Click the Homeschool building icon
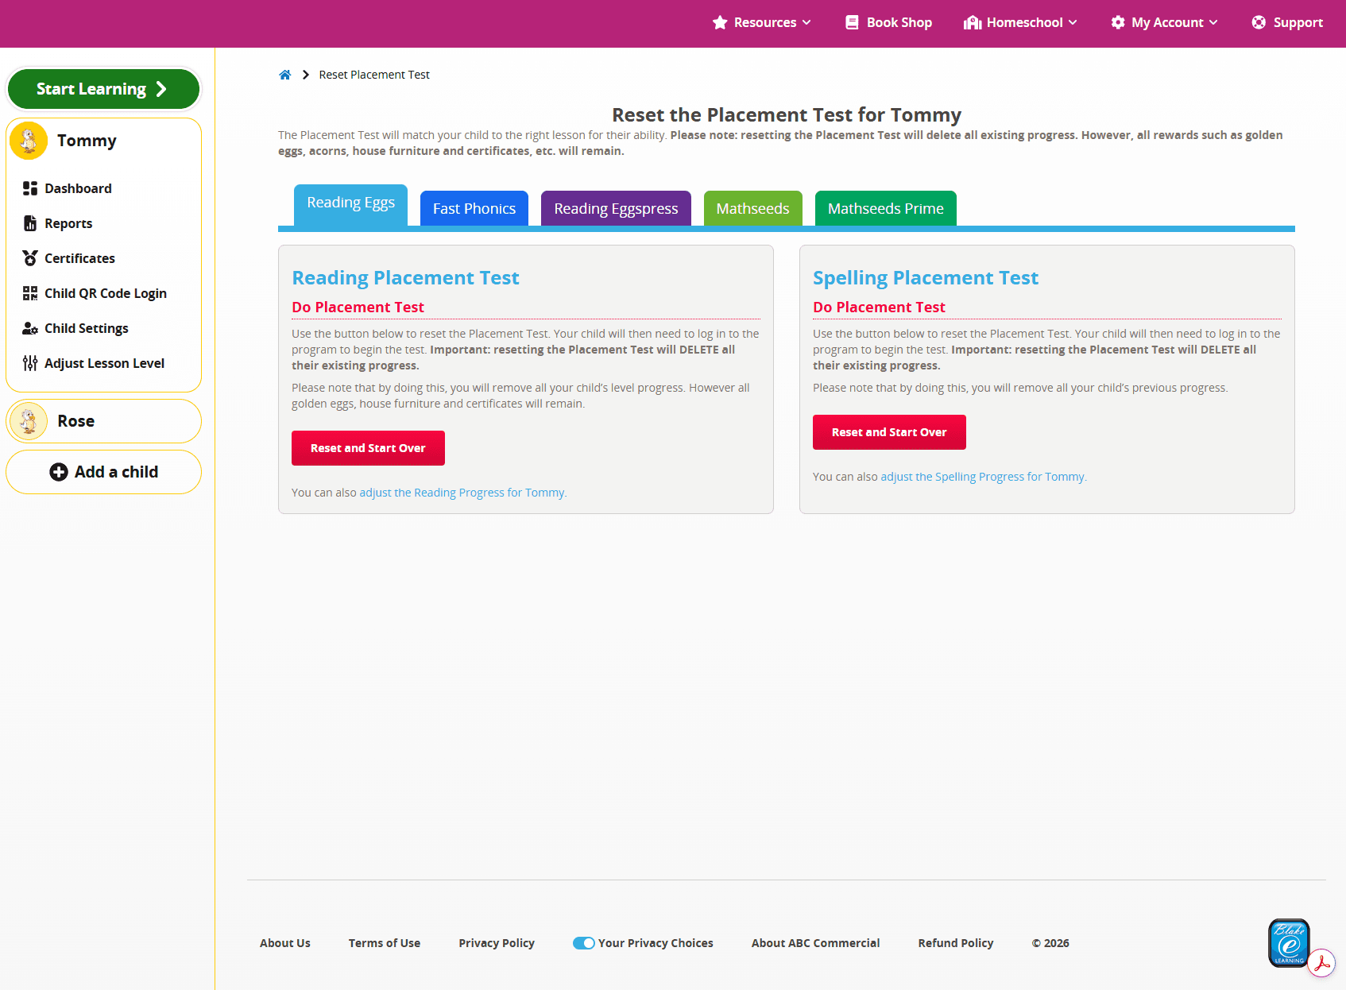The height and width of the screenshot is (990, 1346). 973,22
